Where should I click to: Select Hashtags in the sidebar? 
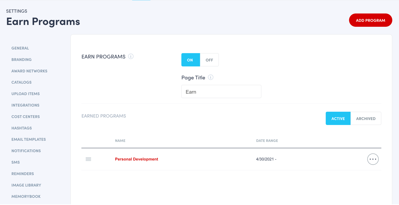pos(21,128)
